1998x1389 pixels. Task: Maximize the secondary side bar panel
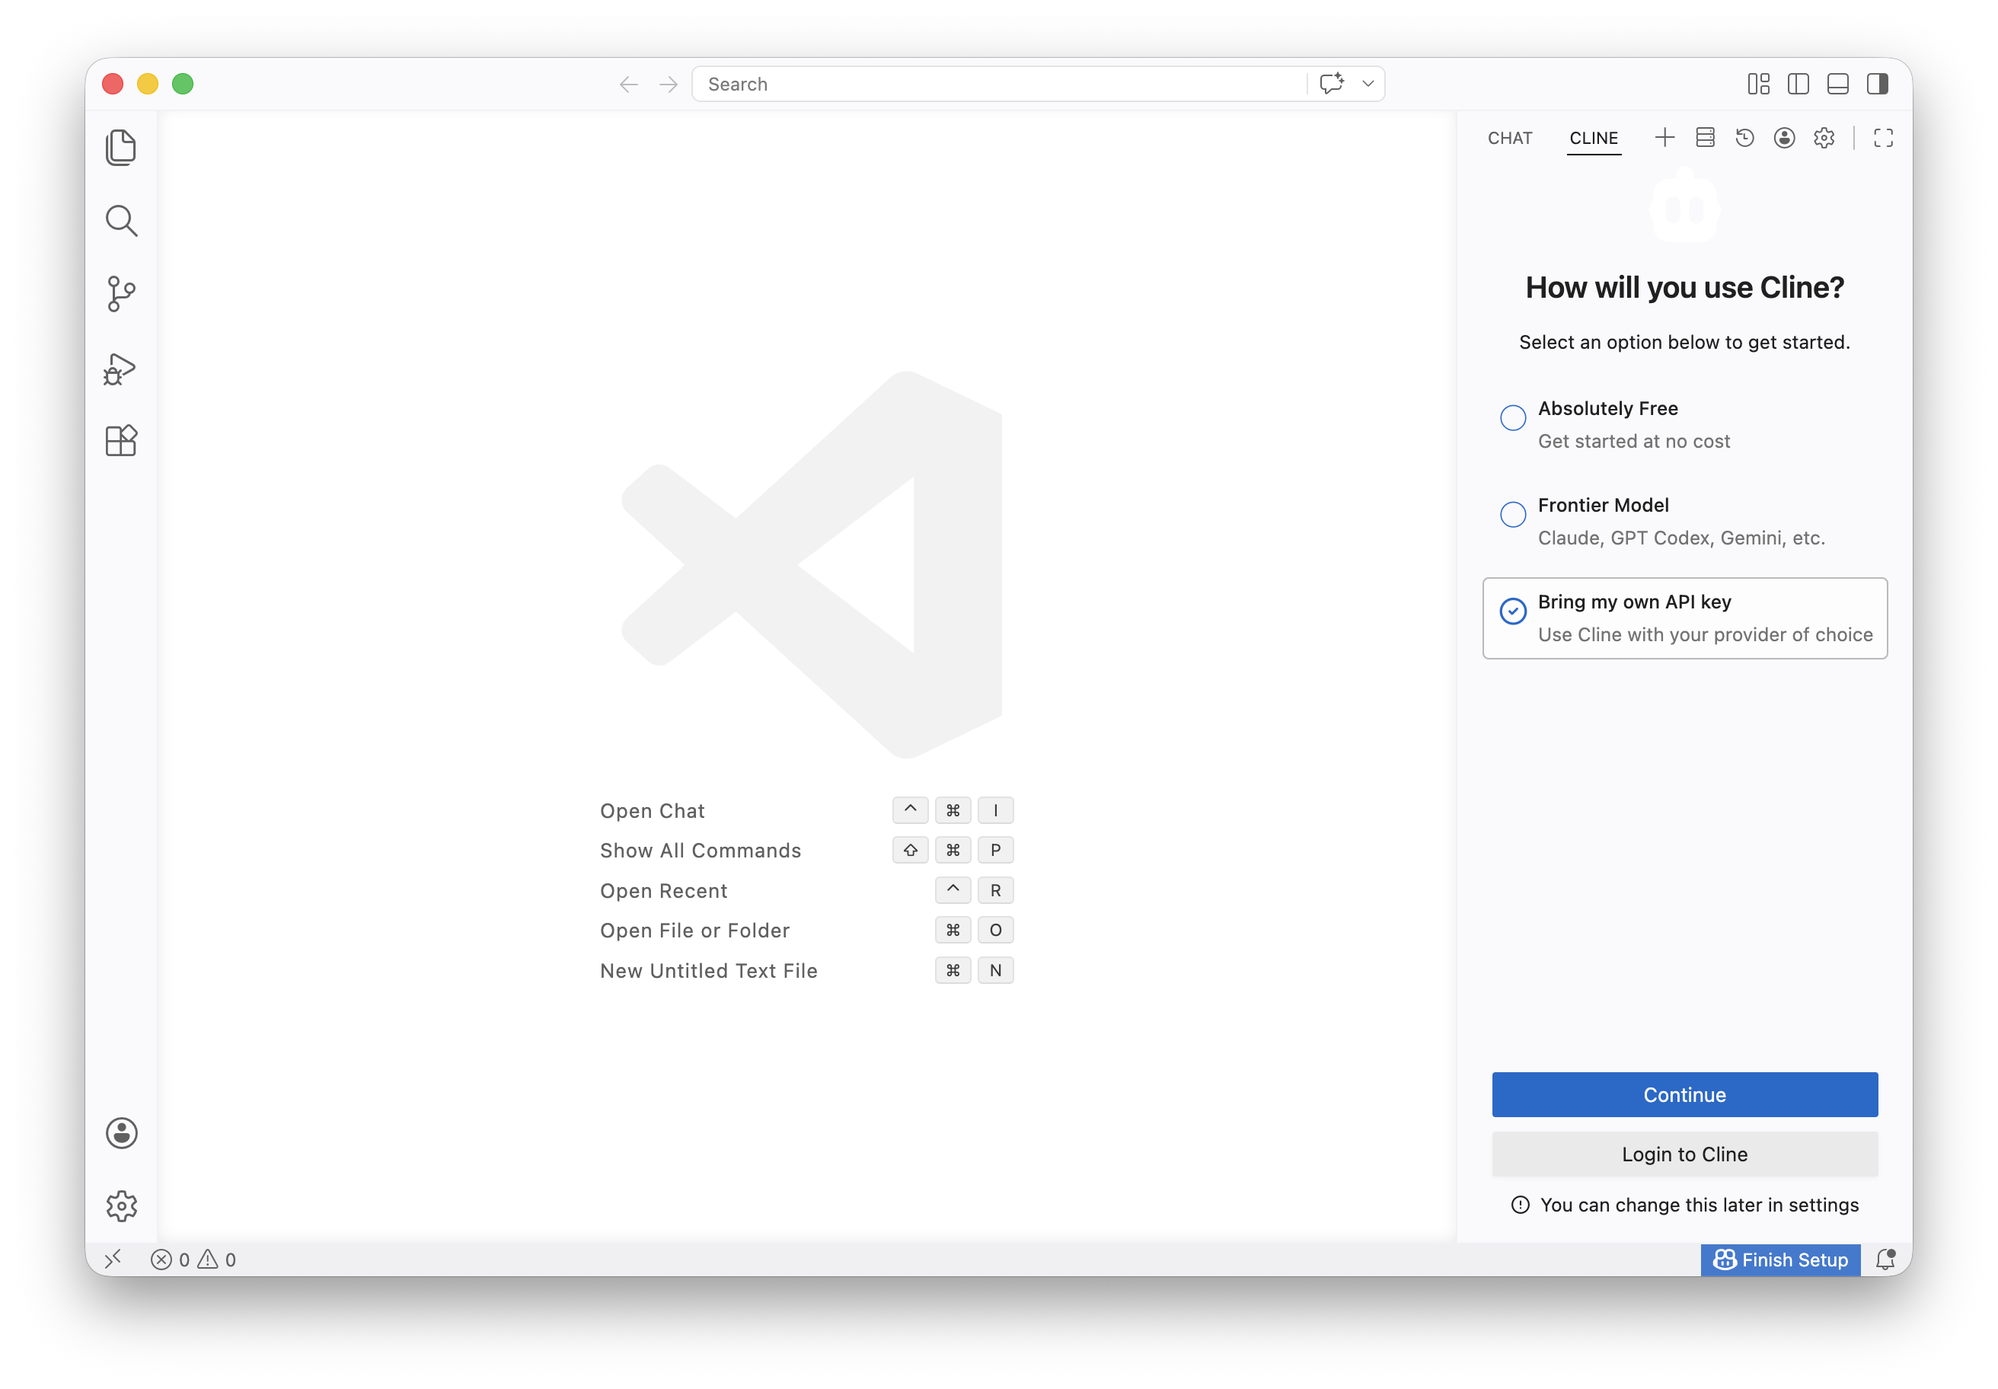pos(1883,138)
